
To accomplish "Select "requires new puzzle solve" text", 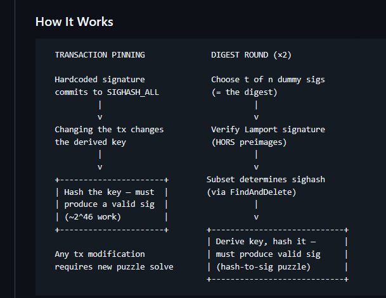I will click(114, 267).
